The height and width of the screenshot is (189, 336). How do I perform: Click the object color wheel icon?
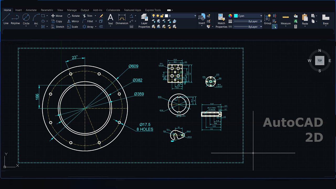(230, 16)
